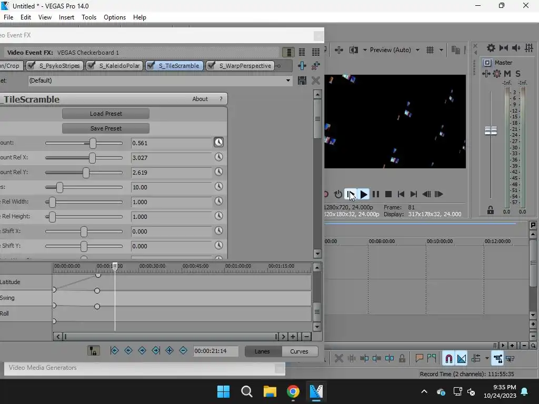This screenshot has height=404, width=539.
Task: Jump to last keyframe button
Action: [x=156, y=350]
